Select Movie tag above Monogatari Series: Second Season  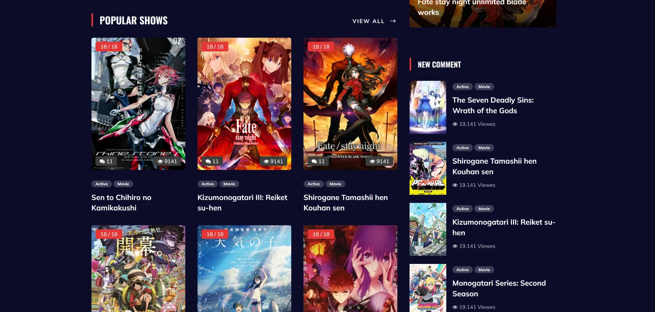pyautogui.click(x=484, y=270)
